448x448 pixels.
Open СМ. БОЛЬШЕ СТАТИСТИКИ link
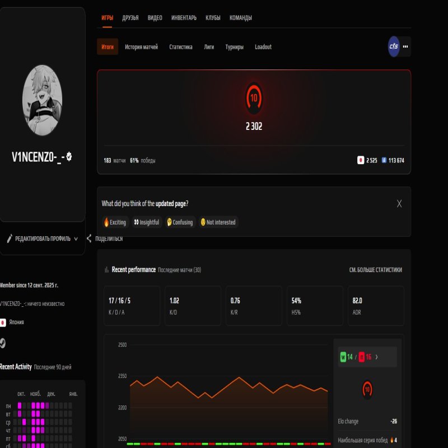[x=375, y=269]
